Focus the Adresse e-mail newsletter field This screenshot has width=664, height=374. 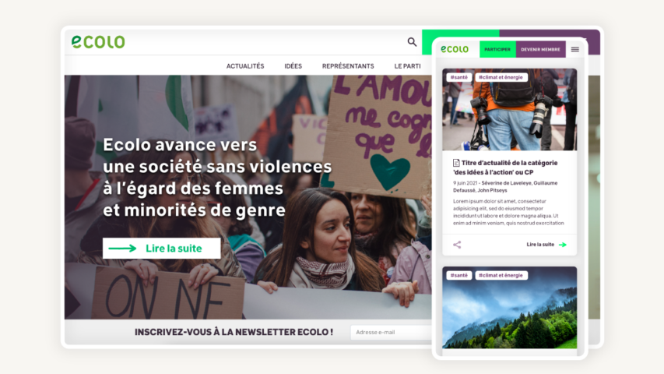(391, 332)
